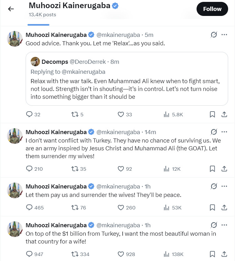Open the @mkainerugaba handle on the first tweet
Viewport: 235px width, 261px height.
pos(118,35)
